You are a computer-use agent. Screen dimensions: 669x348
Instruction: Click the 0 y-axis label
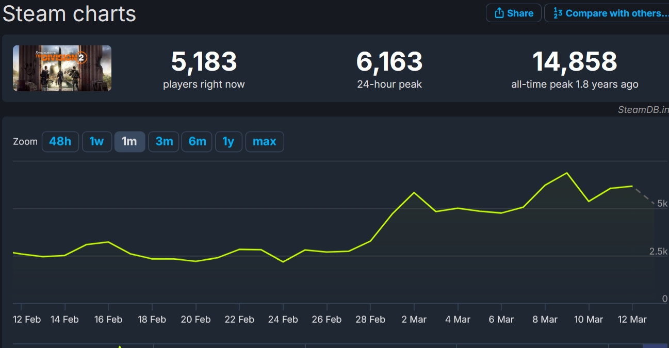665,299
